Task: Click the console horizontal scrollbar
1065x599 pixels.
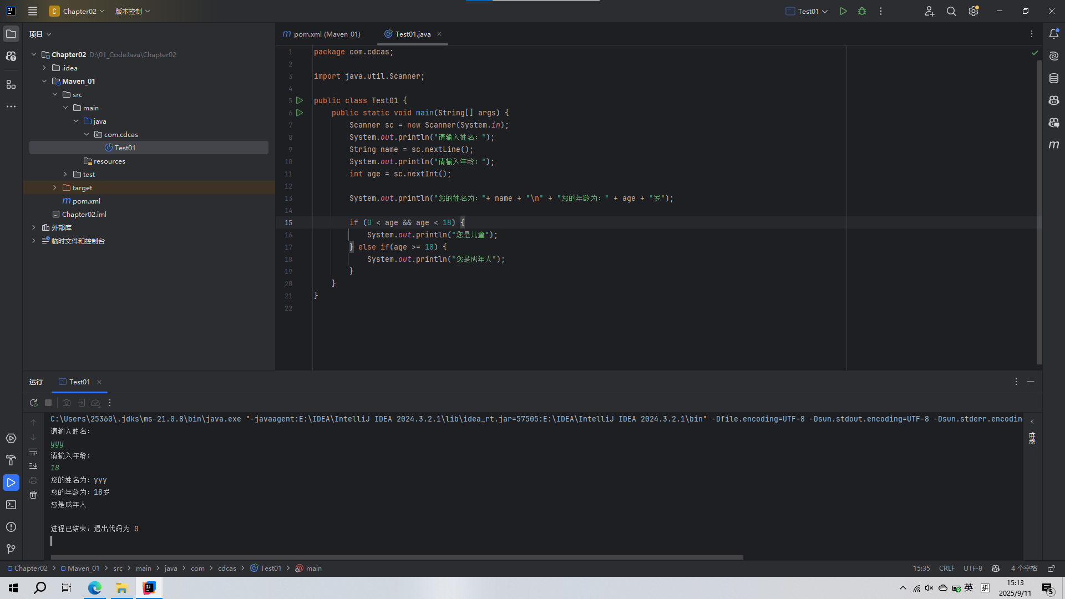Action: [397, 557]
